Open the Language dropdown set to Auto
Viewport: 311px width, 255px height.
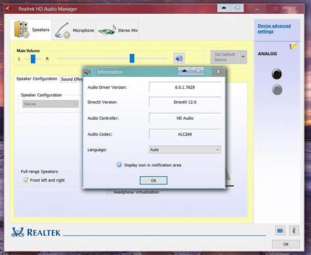(x=185, y=150)
